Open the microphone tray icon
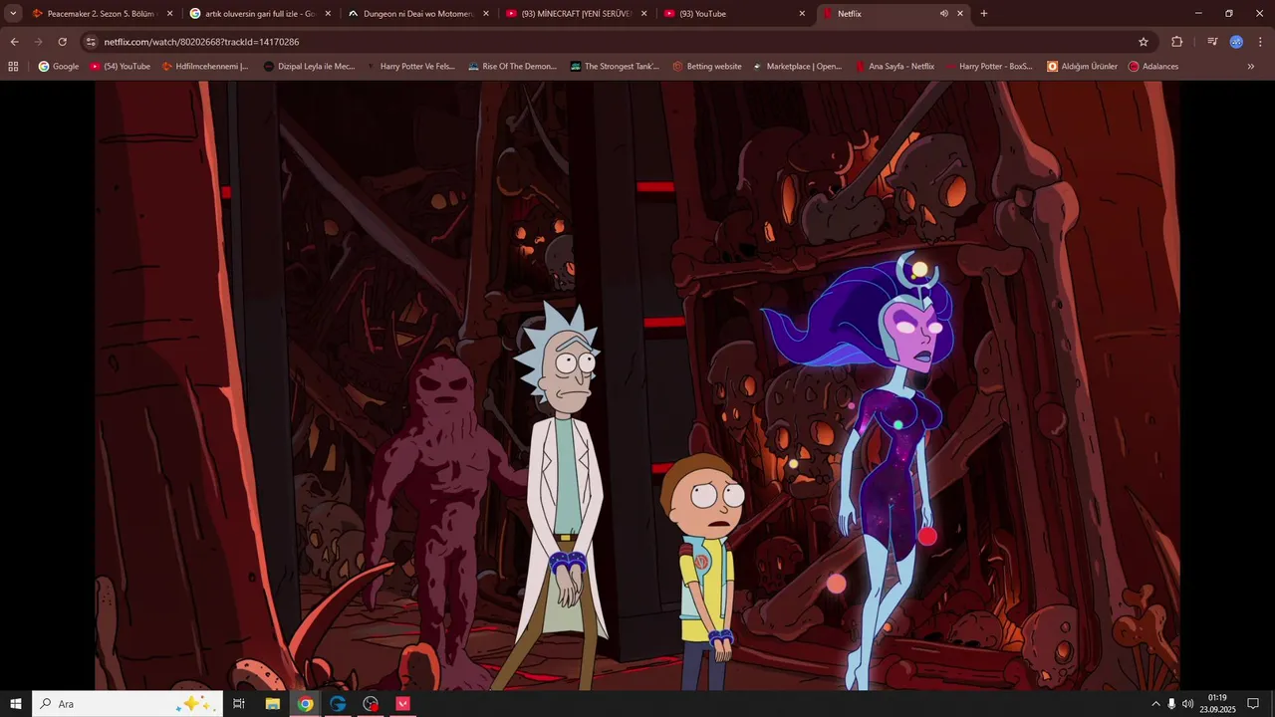This screenshot has height=717, width=1275. pyautogui.click(x=1171, y=704)
